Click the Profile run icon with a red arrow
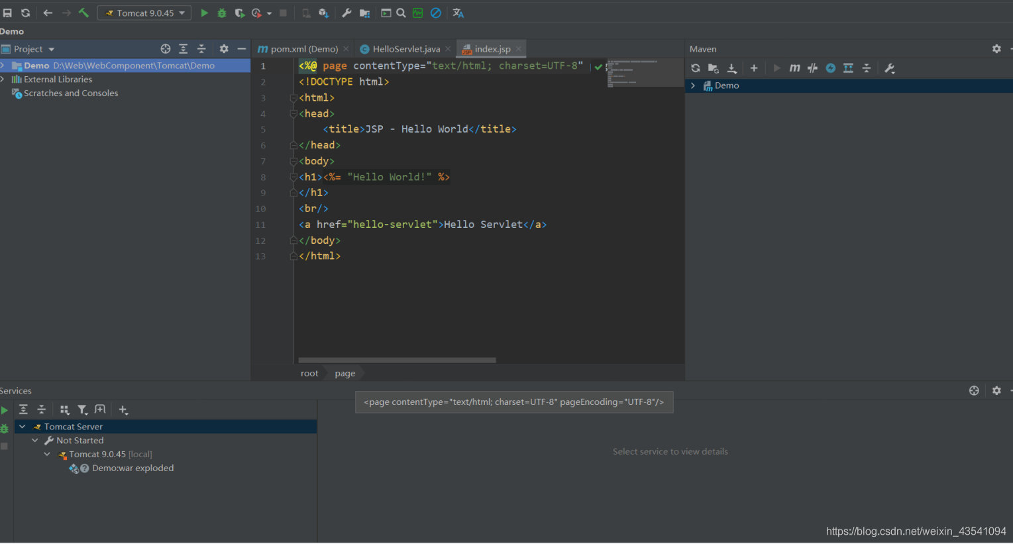 [x=257, y=13]
